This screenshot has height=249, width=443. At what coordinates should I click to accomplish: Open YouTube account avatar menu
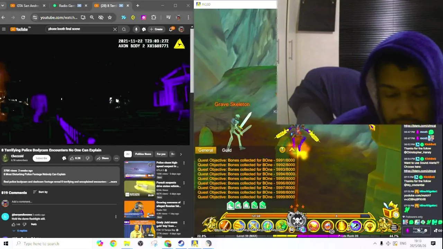coord(181,29)
